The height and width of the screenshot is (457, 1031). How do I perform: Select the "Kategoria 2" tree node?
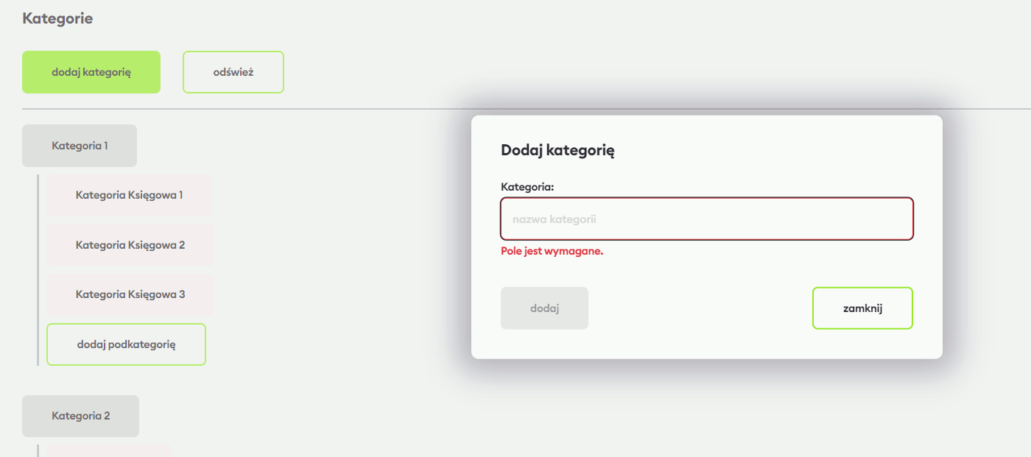click(x=80, y=416)
